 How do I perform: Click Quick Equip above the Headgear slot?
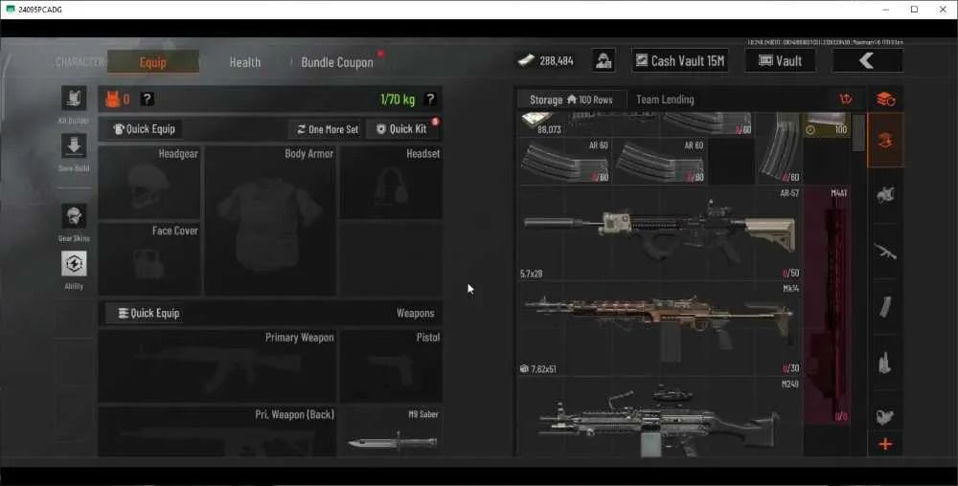click(x=145, y=129)
